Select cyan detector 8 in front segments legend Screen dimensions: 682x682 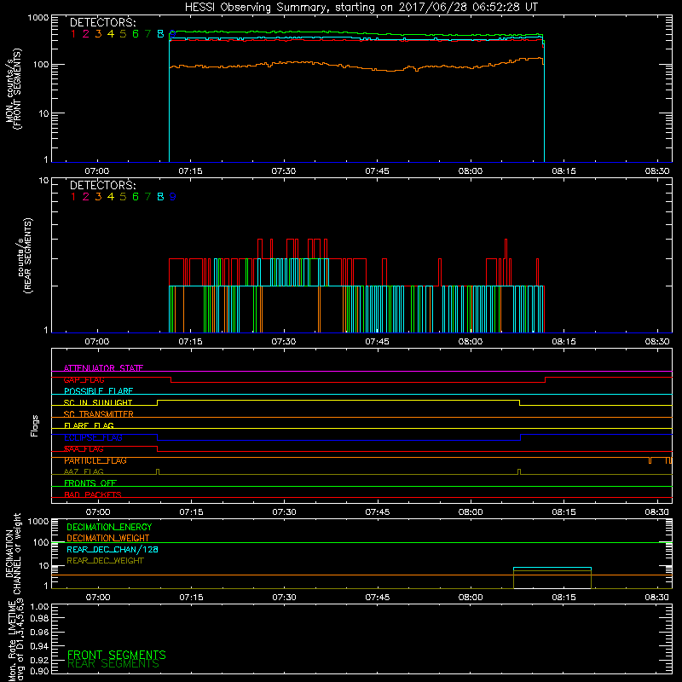click(160, 33)
